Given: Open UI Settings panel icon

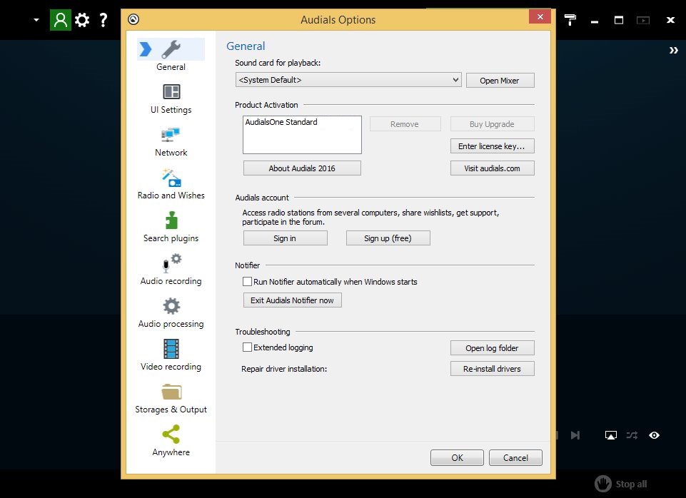Looking at the screenshot, I should 171,92.
